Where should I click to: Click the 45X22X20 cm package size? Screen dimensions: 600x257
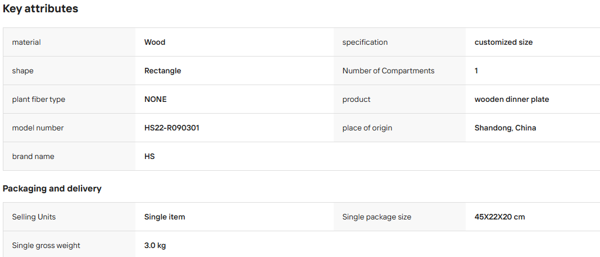coord(500,217)
